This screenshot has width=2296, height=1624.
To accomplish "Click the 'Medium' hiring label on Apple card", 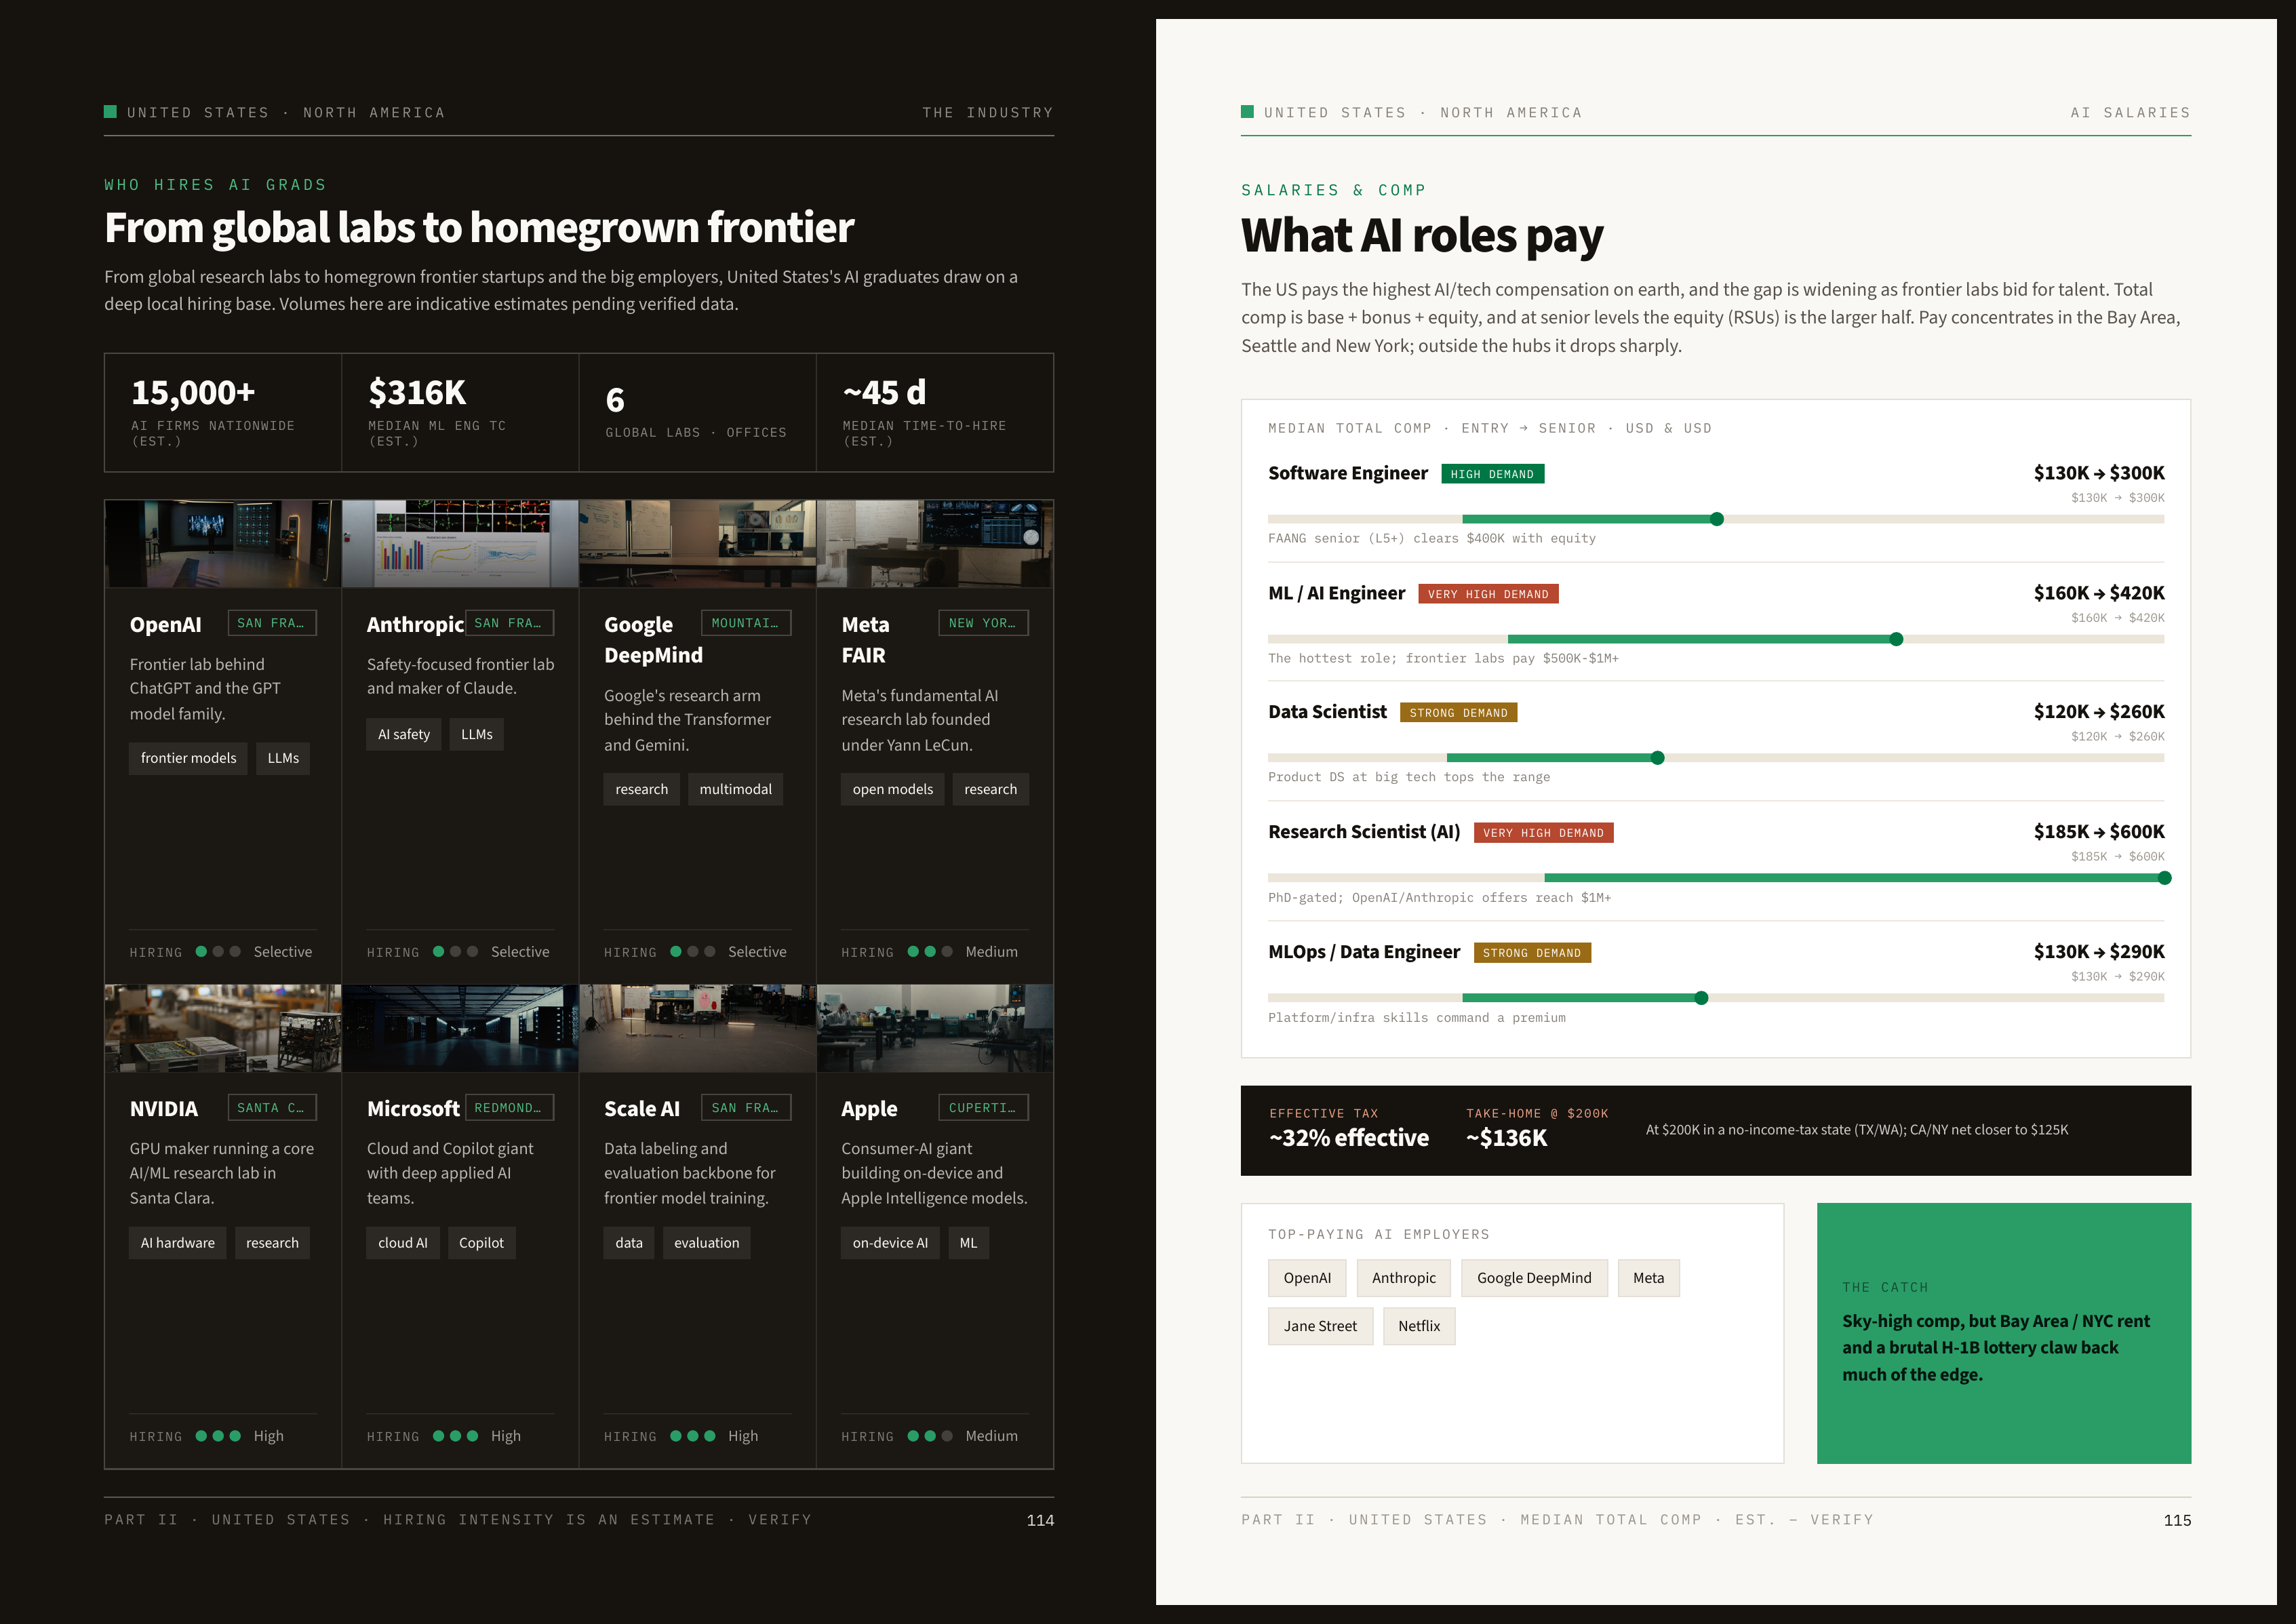I will click(x=991, y=1436).
